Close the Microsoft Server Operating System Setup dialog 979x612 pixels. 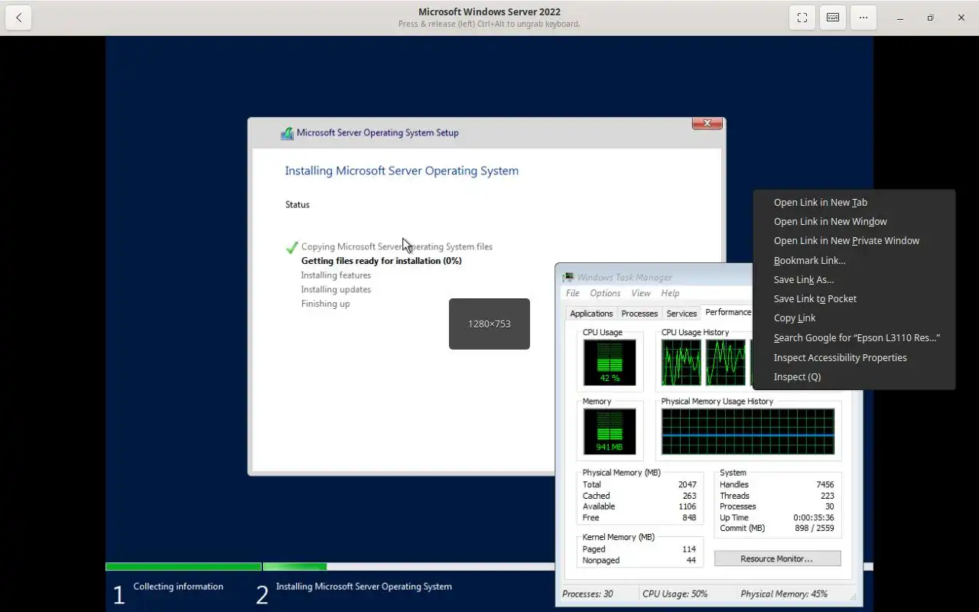click(x=707, y=123)
